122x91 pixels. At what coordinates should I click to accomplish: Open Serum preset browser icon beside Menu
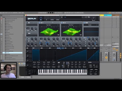(x=86, y=17)
